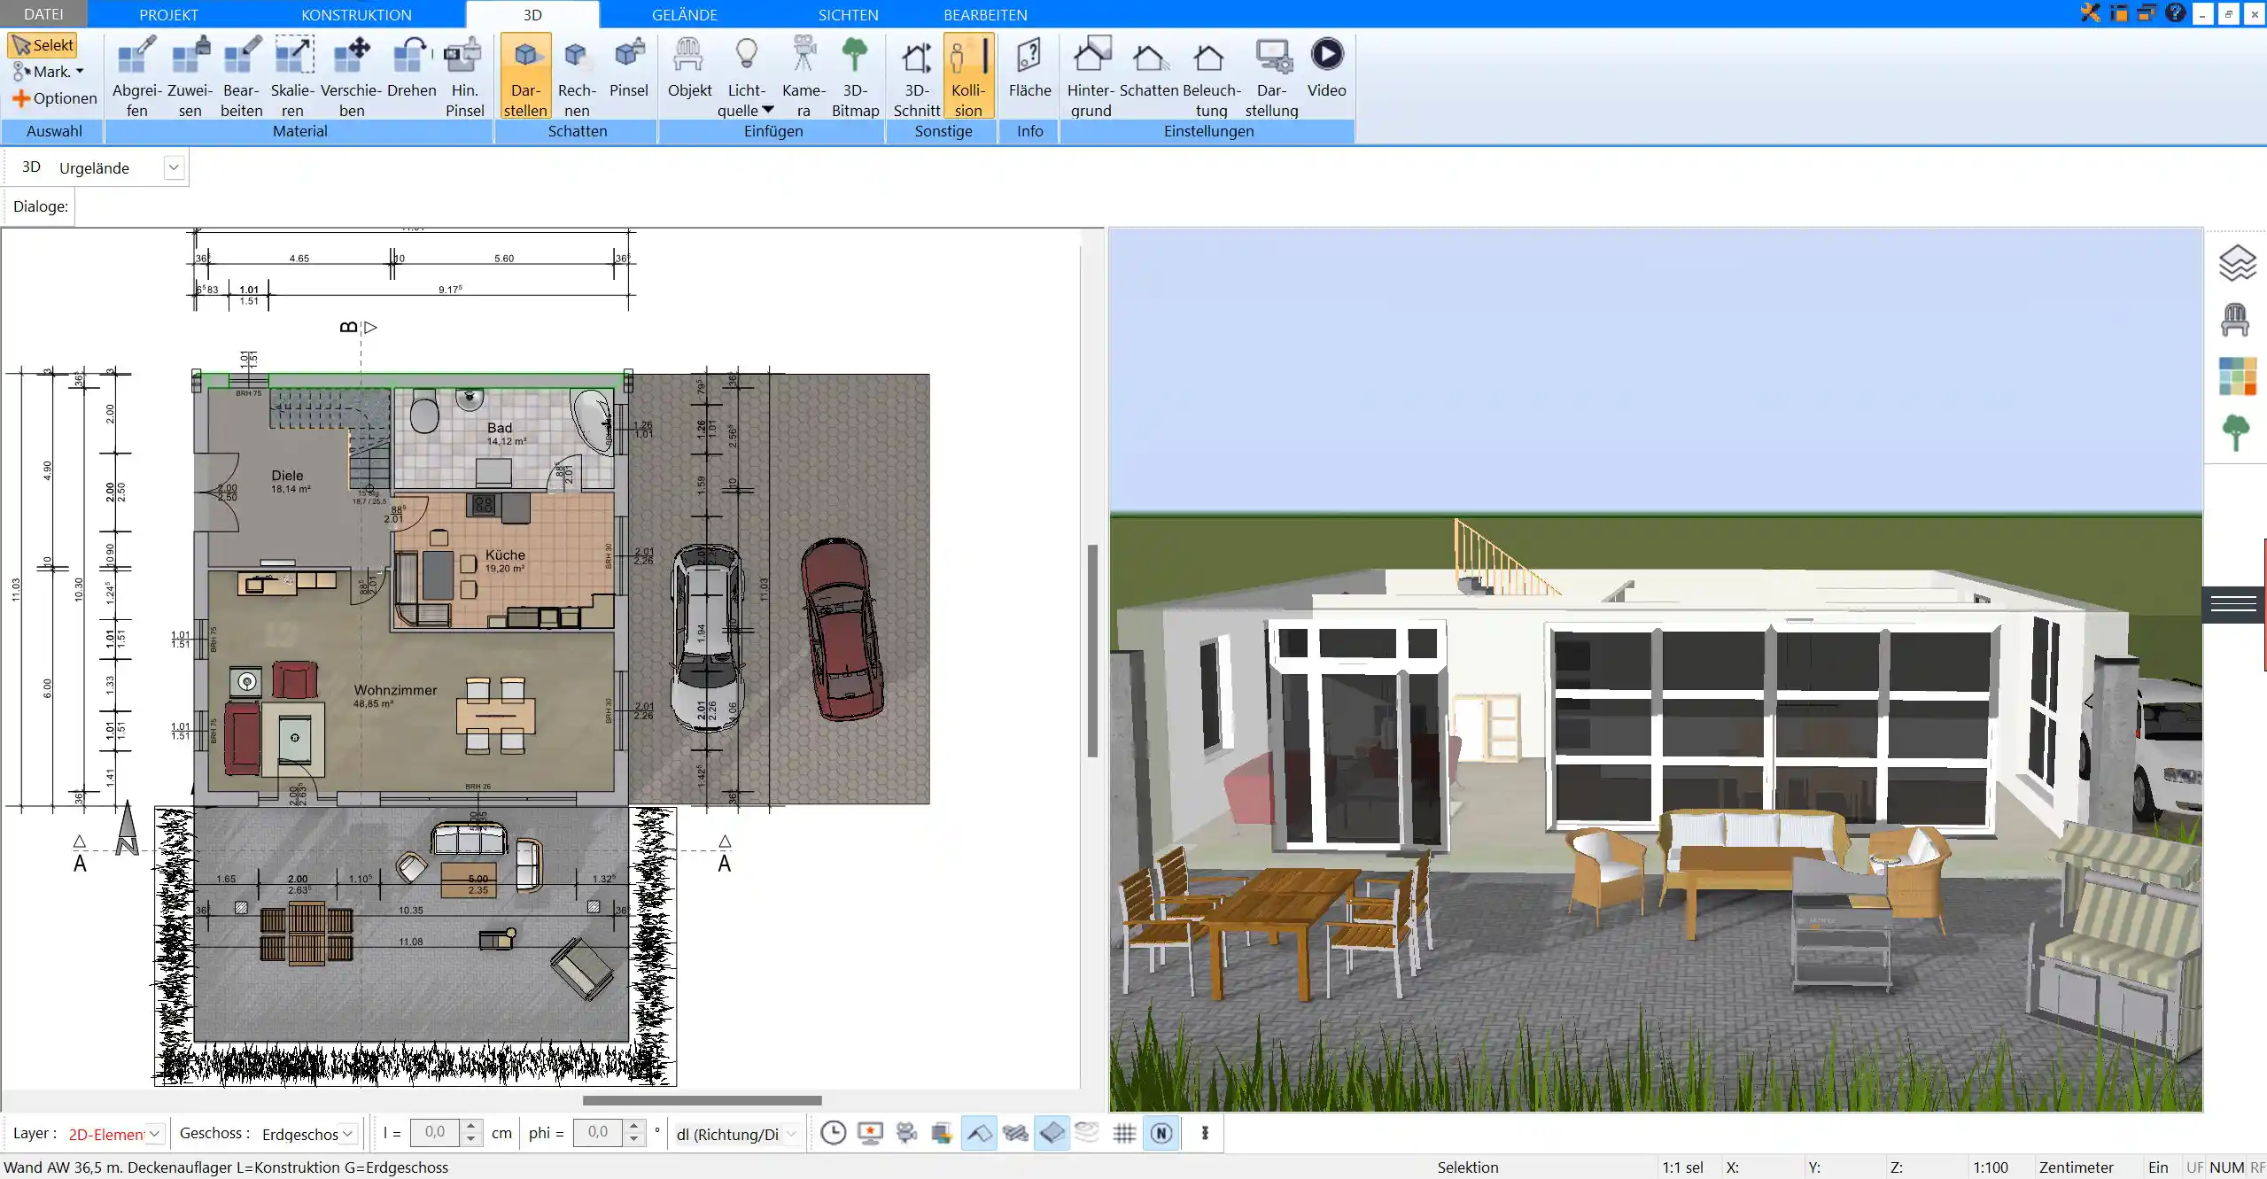This screenshot has width=2267, height=1179.
Task: Click the Selekt button
Action: pos(43,45)
